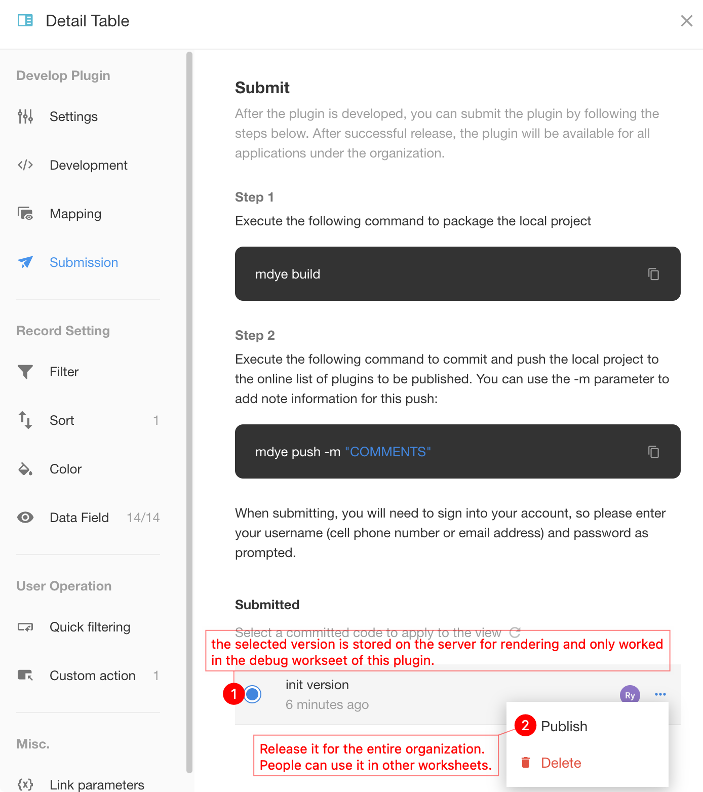Image resolution: width=703 pixels, height=792 pixels.
Task: Click the Detail Table view icon
Action: pos(25,21)
